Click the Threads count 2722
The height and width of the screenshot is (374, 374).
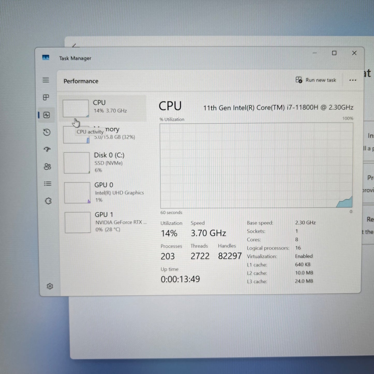pos(200,256)
